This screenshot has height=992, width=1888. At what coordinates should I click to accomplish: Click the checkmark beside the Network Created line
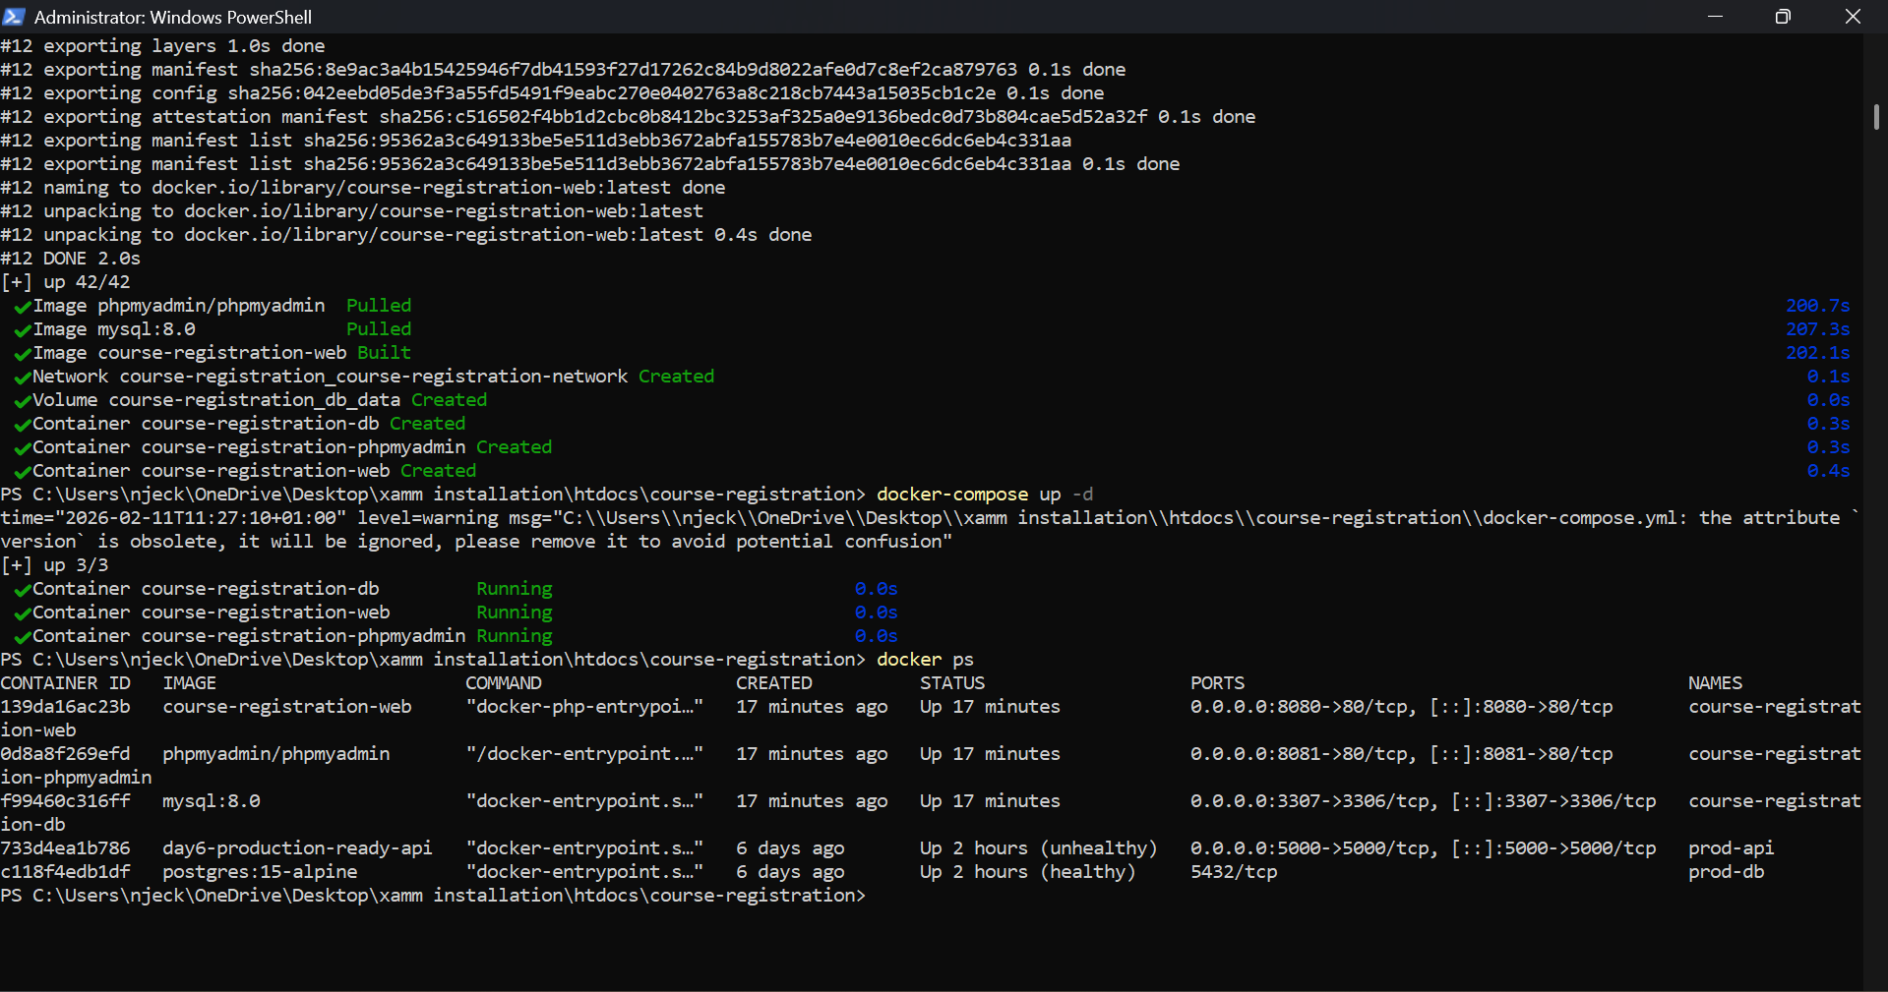22,378
